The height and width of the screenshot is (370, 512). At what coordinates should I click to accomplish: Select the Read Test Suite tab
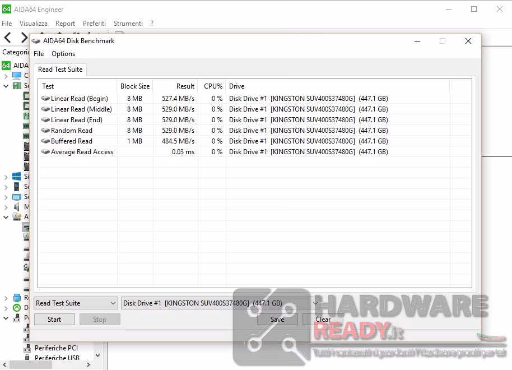pos(60,70)
